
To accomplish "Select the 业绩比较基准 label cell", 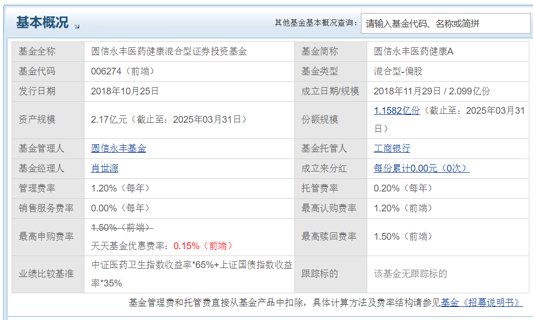I will (x=48, y=274).
